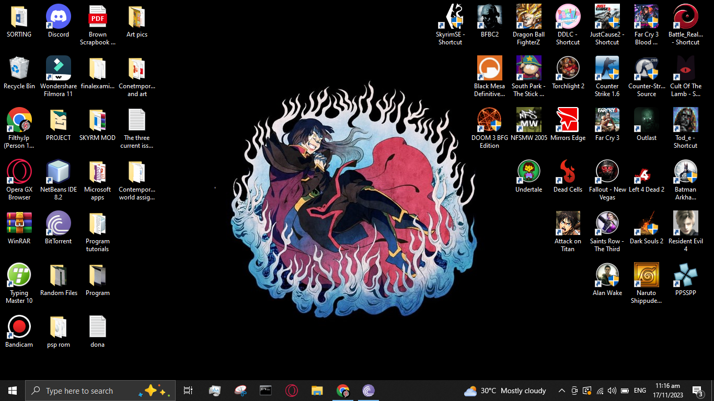Screen dimensions: 714x401
Task: Open the FilthyJp Chrome profile shortcut
Action: 19,128
